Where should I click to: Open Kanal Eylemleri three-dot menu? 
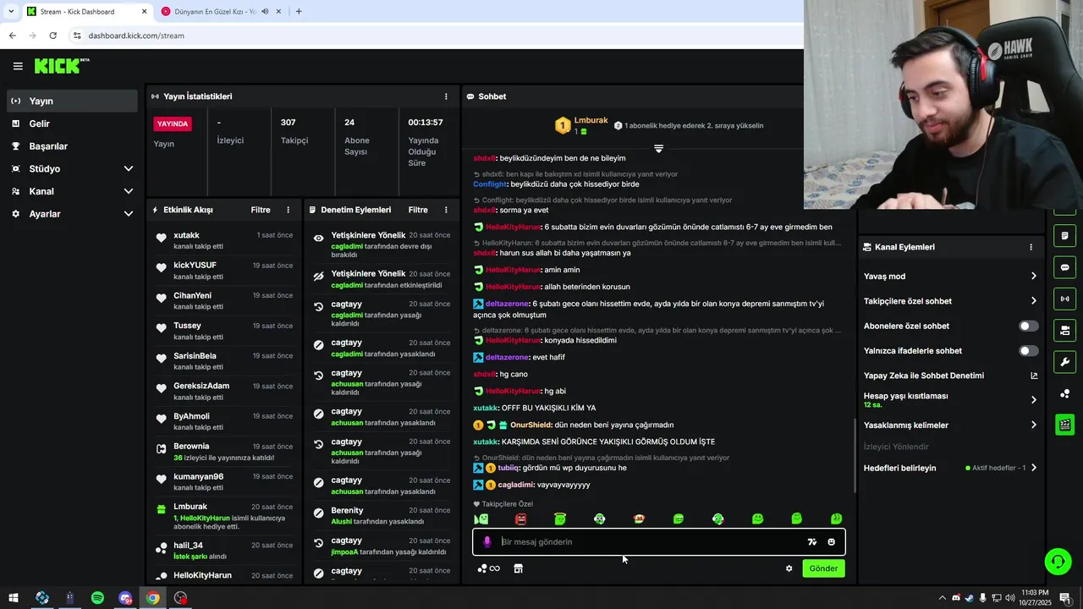click(x=1031, y=247)
